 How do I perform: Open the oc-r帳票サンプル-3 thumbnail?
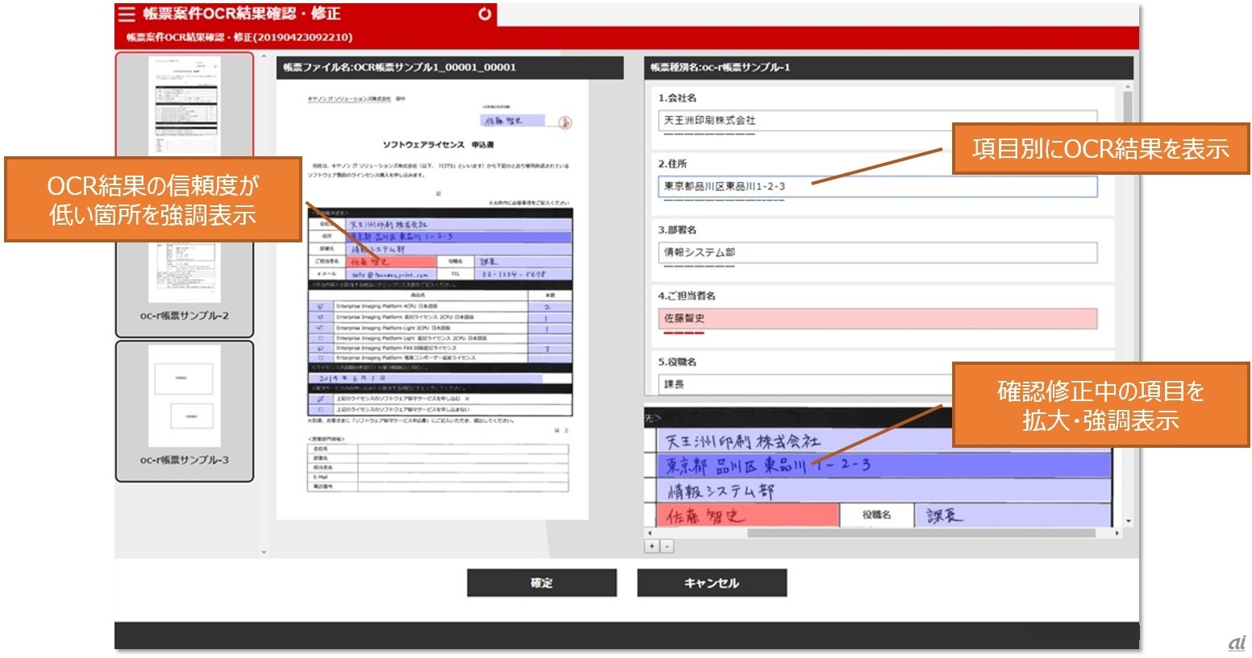coord(185,411)
